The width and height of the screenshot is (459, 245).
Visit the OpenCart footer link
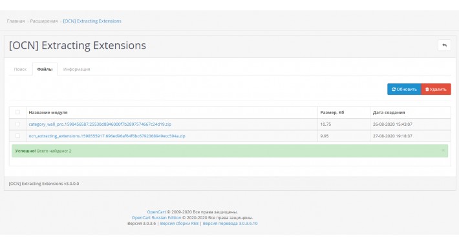pyautogui.click(x=156, y=211)
